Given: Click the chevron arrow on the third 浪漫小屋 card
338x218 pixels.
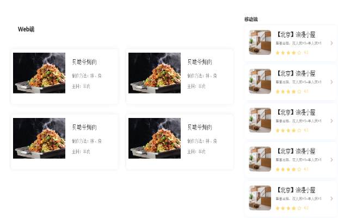Looking at the screenshot, I should pyautogui.click(x=331, y=121).
